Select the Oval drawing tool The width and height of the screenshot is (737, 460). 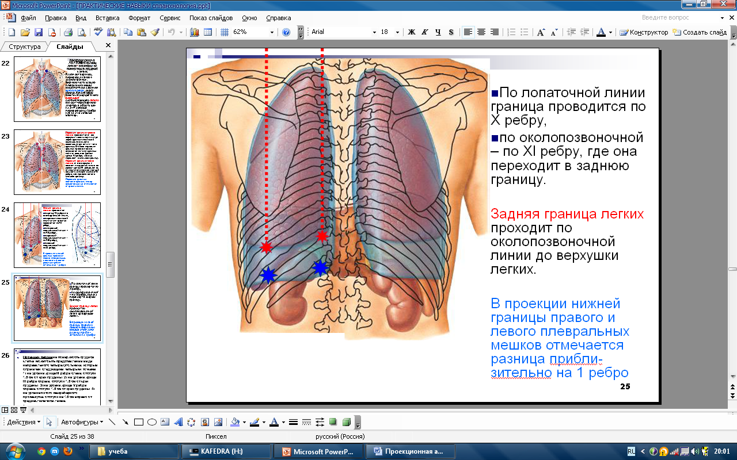coord(151,422)
